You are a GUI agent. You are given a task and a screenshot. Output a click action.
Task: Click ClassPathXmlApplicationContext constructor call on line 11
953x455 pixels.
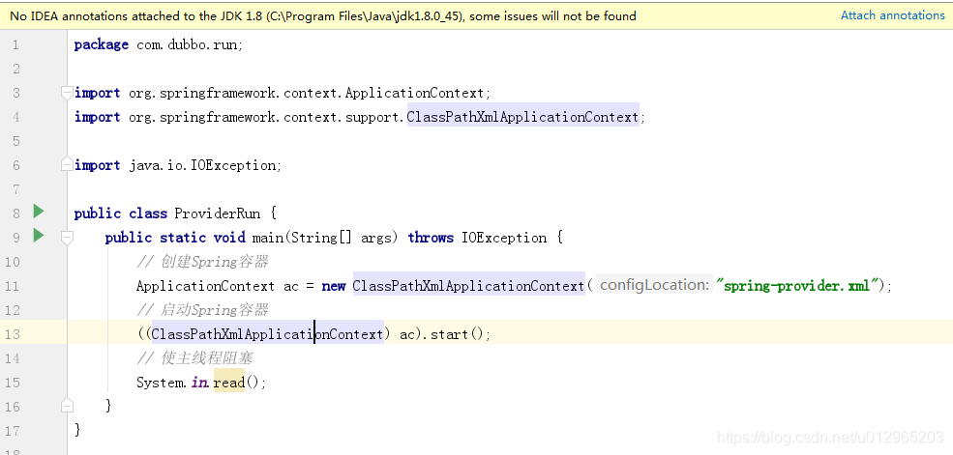click(468, 286)
